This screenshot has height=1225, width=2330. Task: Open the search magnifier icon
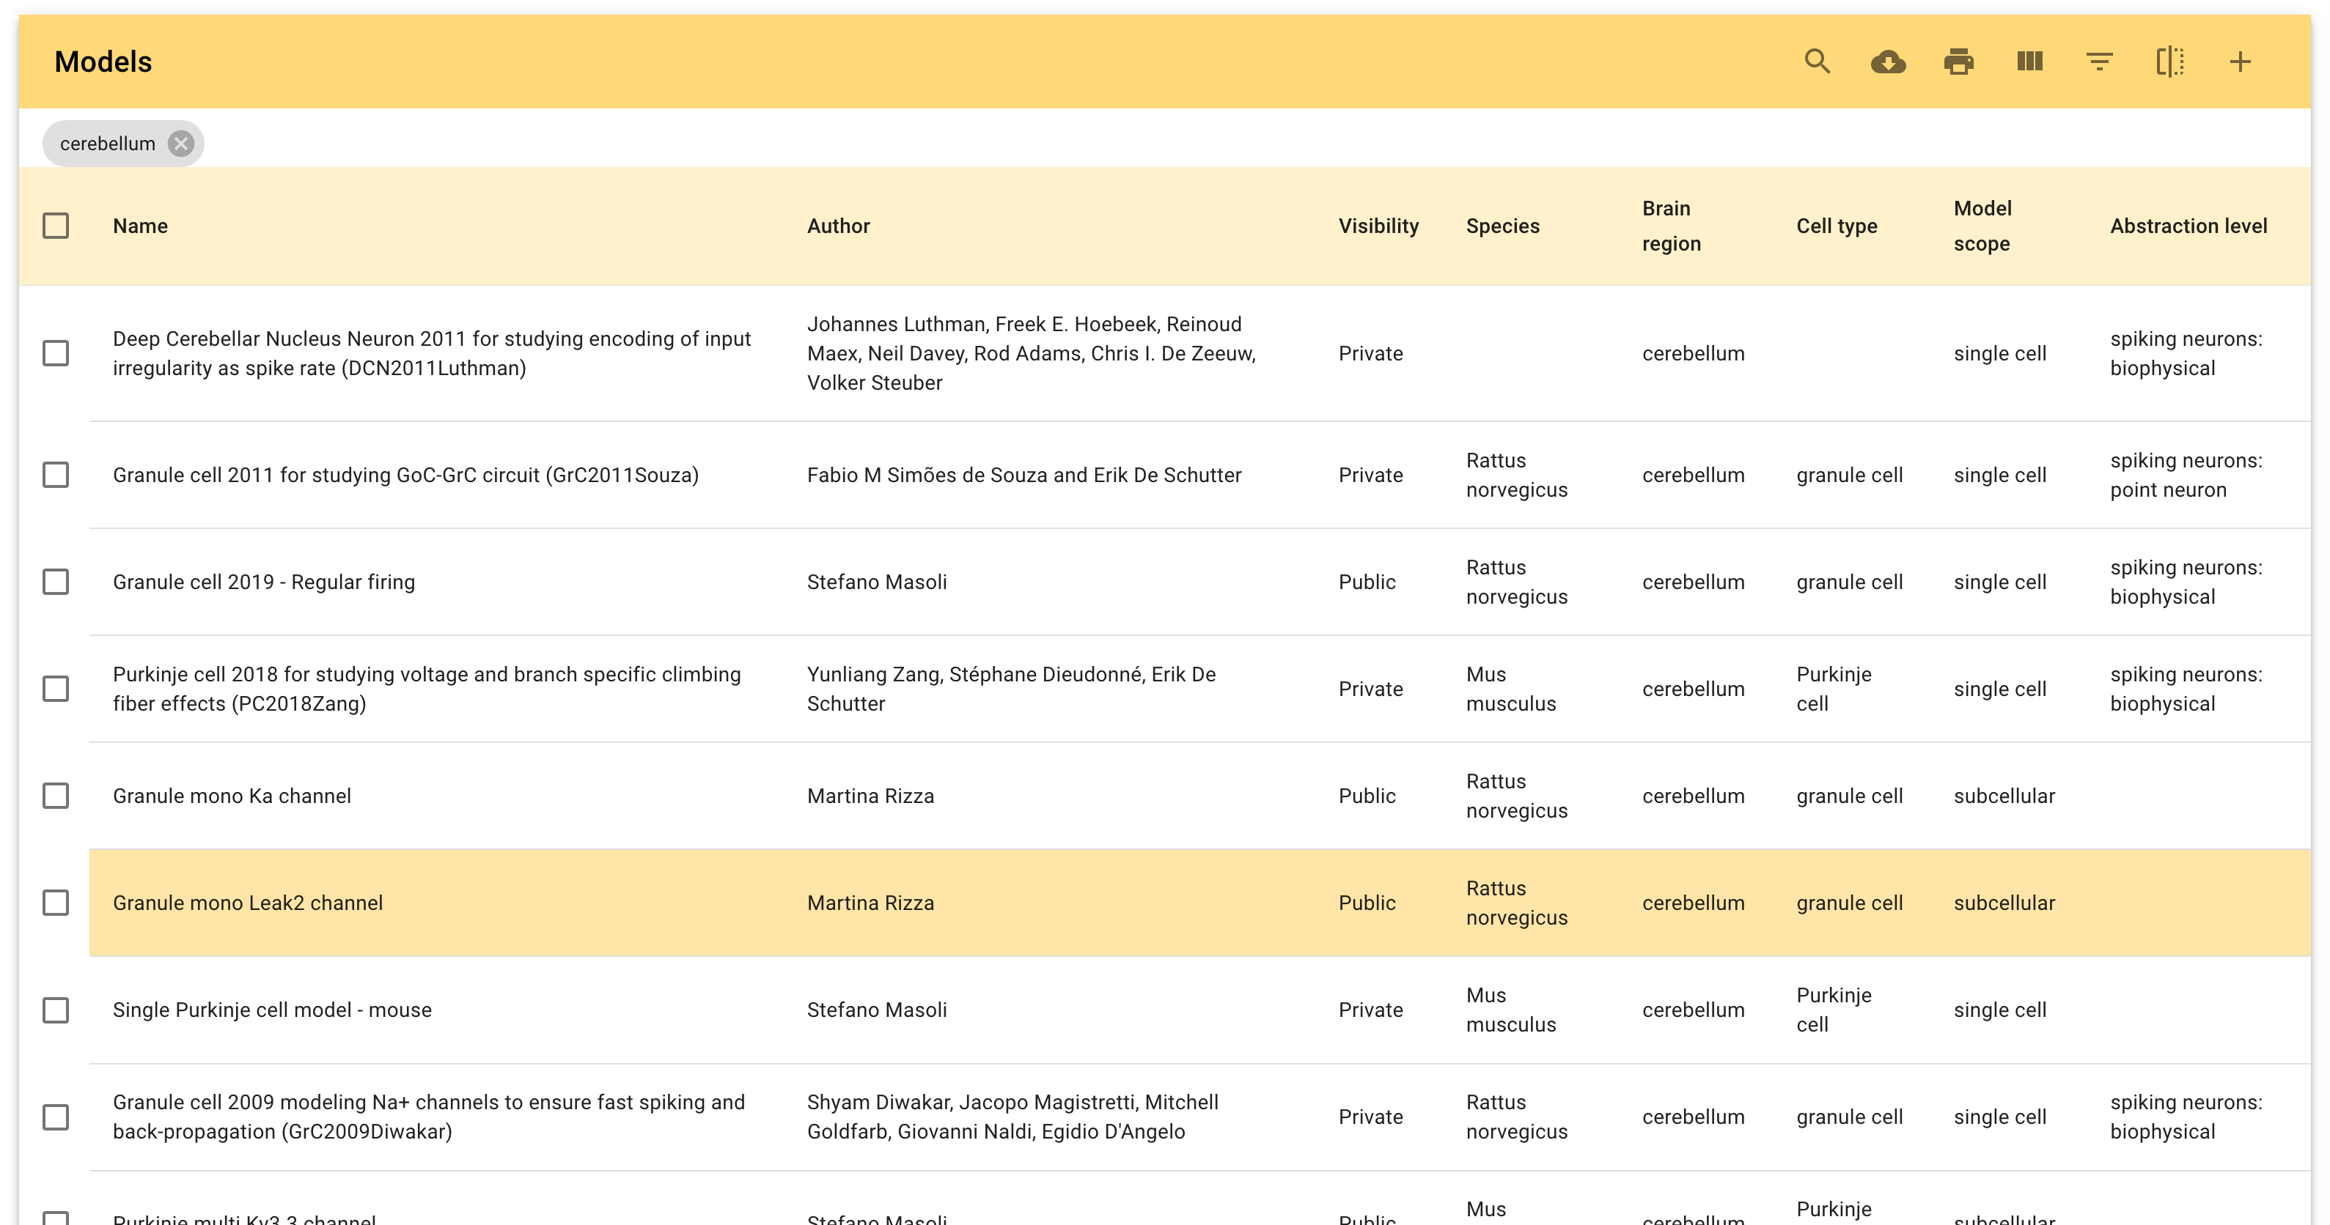[x=1817, y=62]
